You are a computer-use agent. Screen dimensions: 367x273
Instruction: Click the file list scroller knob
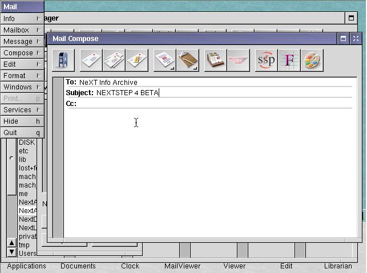pos(11,166)
